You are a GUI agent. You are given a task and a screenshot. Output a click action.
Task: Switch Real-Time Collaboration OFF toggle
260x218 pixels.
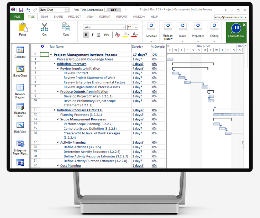tap(113, 10)
